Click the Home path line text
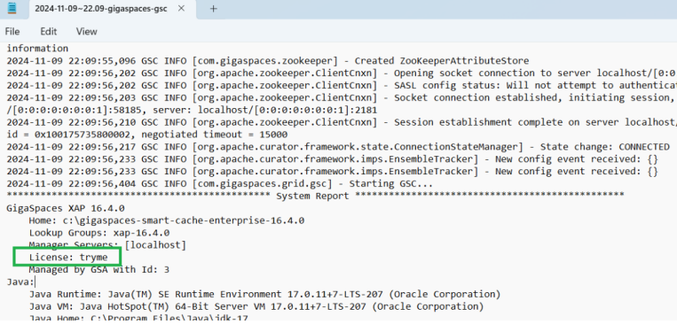This screenshot has height=324, width=677. pos(167,220)
